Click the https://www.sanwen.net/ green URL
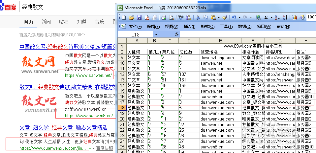The width and height of the screenshot is (316, 153). (x=88, y=76)
